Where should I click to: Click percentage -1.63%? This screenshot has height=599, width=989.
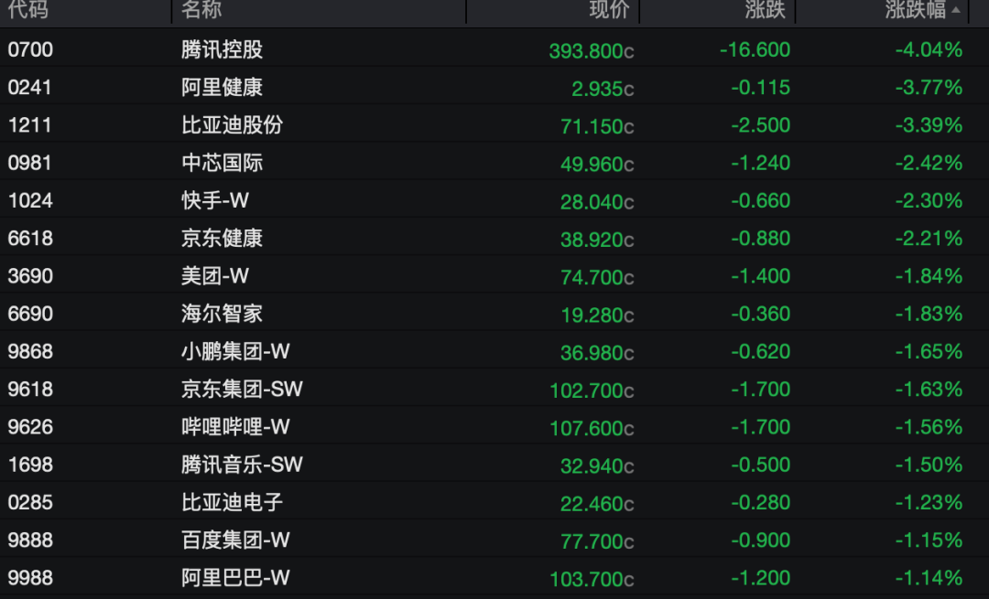pyautogui.click(x=929, y=390)
